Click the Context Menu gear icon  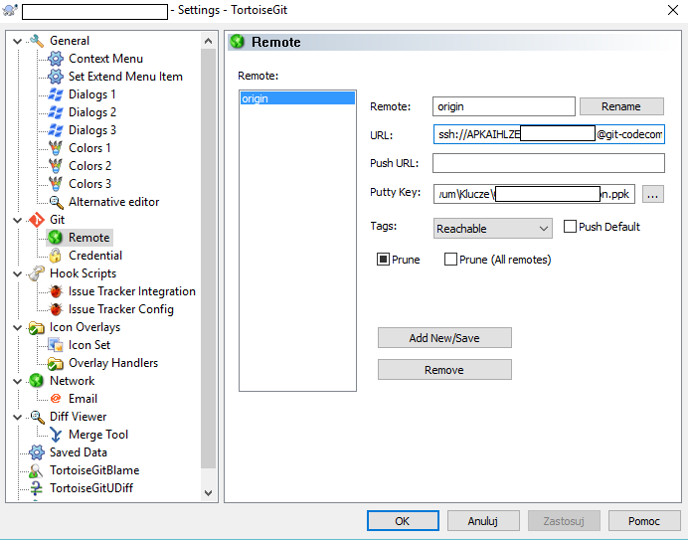(x=56, y=59)
